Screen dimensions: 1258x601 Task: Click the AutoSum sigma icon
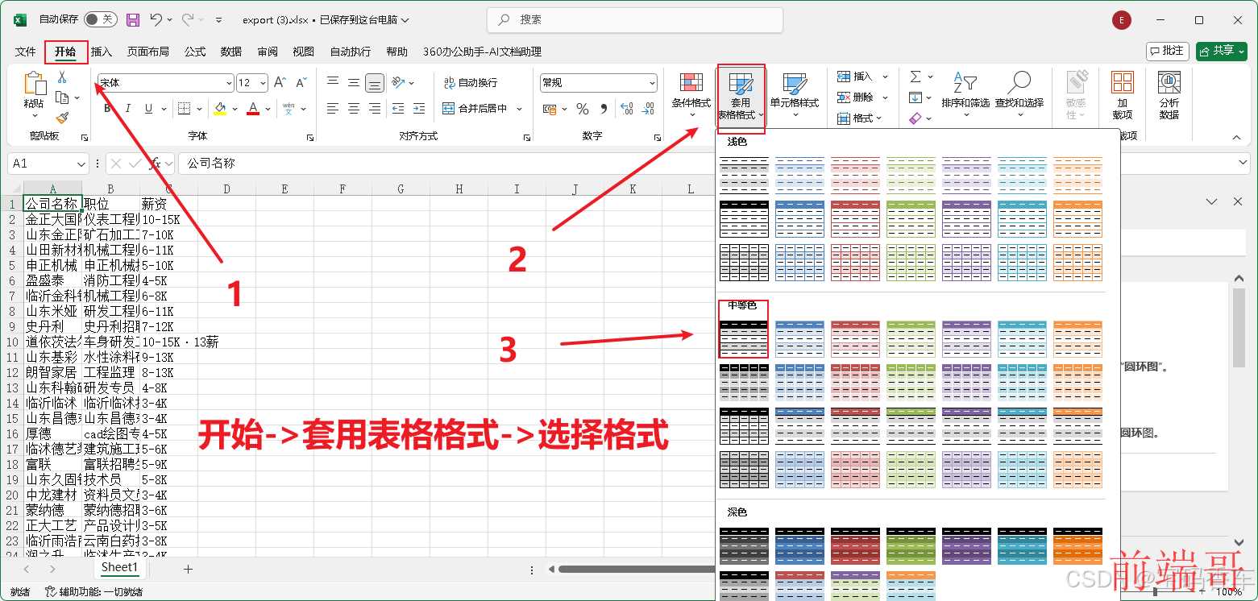tap(915, 77)
